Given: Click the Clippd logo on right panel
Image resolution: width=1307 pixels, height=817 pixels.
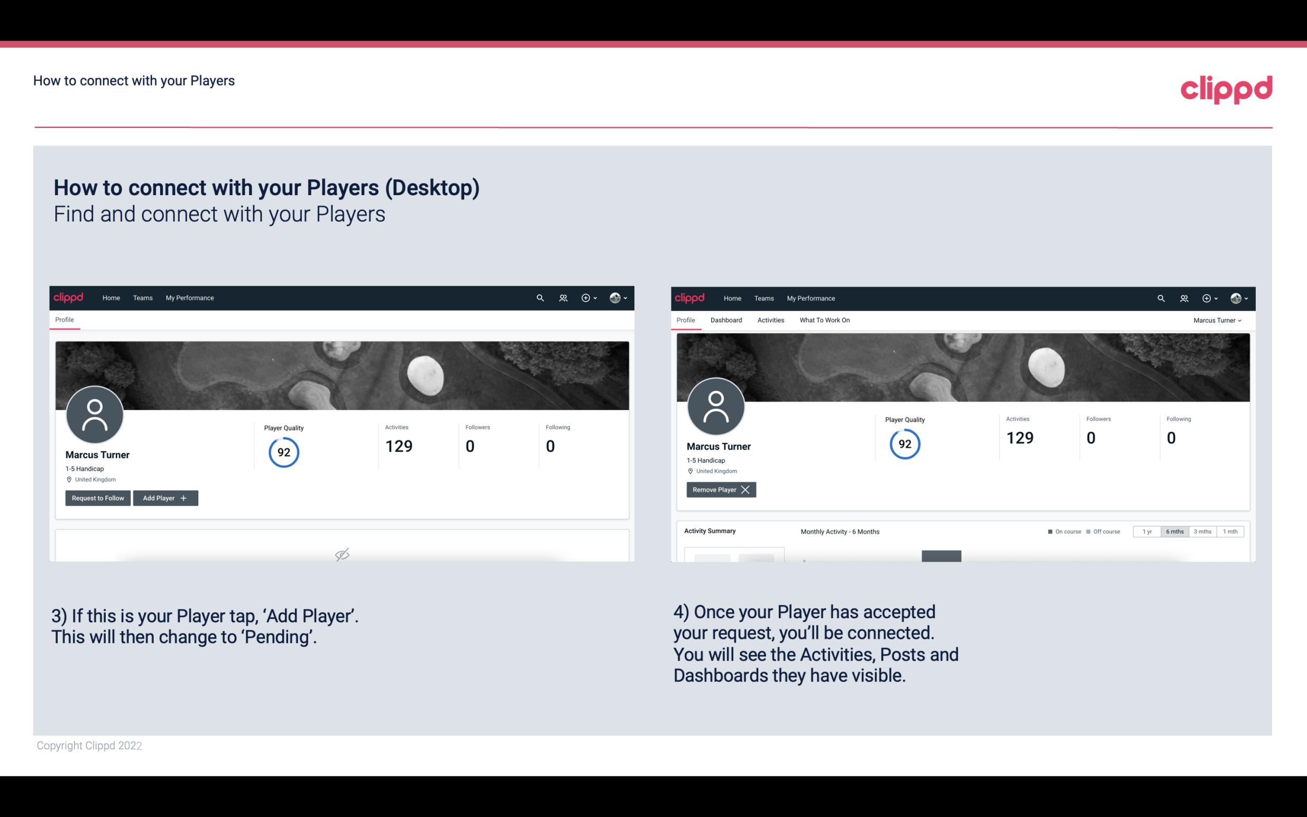Looking at the screenshot, I should (x=690, y=297).
